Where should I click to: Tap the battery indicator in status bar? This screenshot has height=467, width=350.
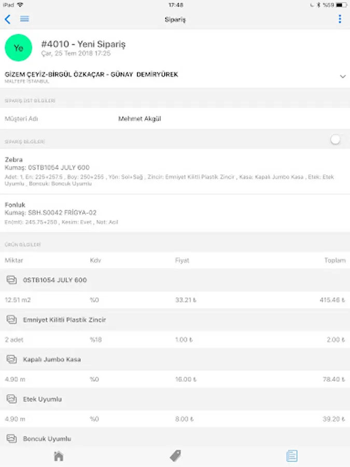point(341,5)
